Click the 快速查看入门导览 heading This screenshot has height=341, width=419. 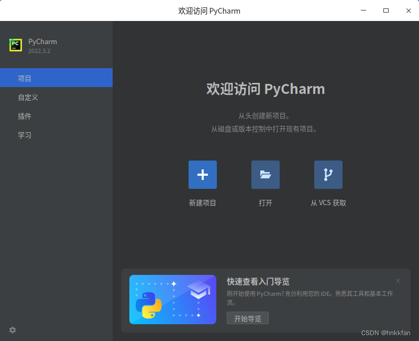[258, 282]
